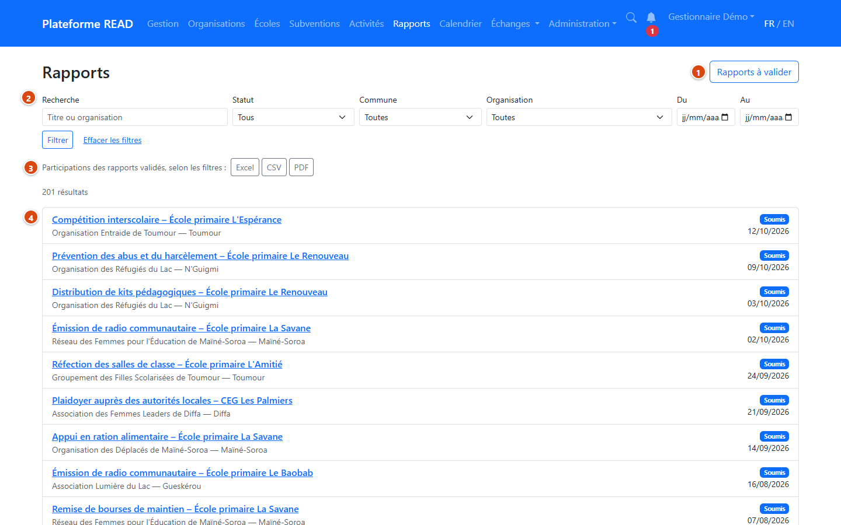
Task: Export participations as CSV
Action: point(274,167)
